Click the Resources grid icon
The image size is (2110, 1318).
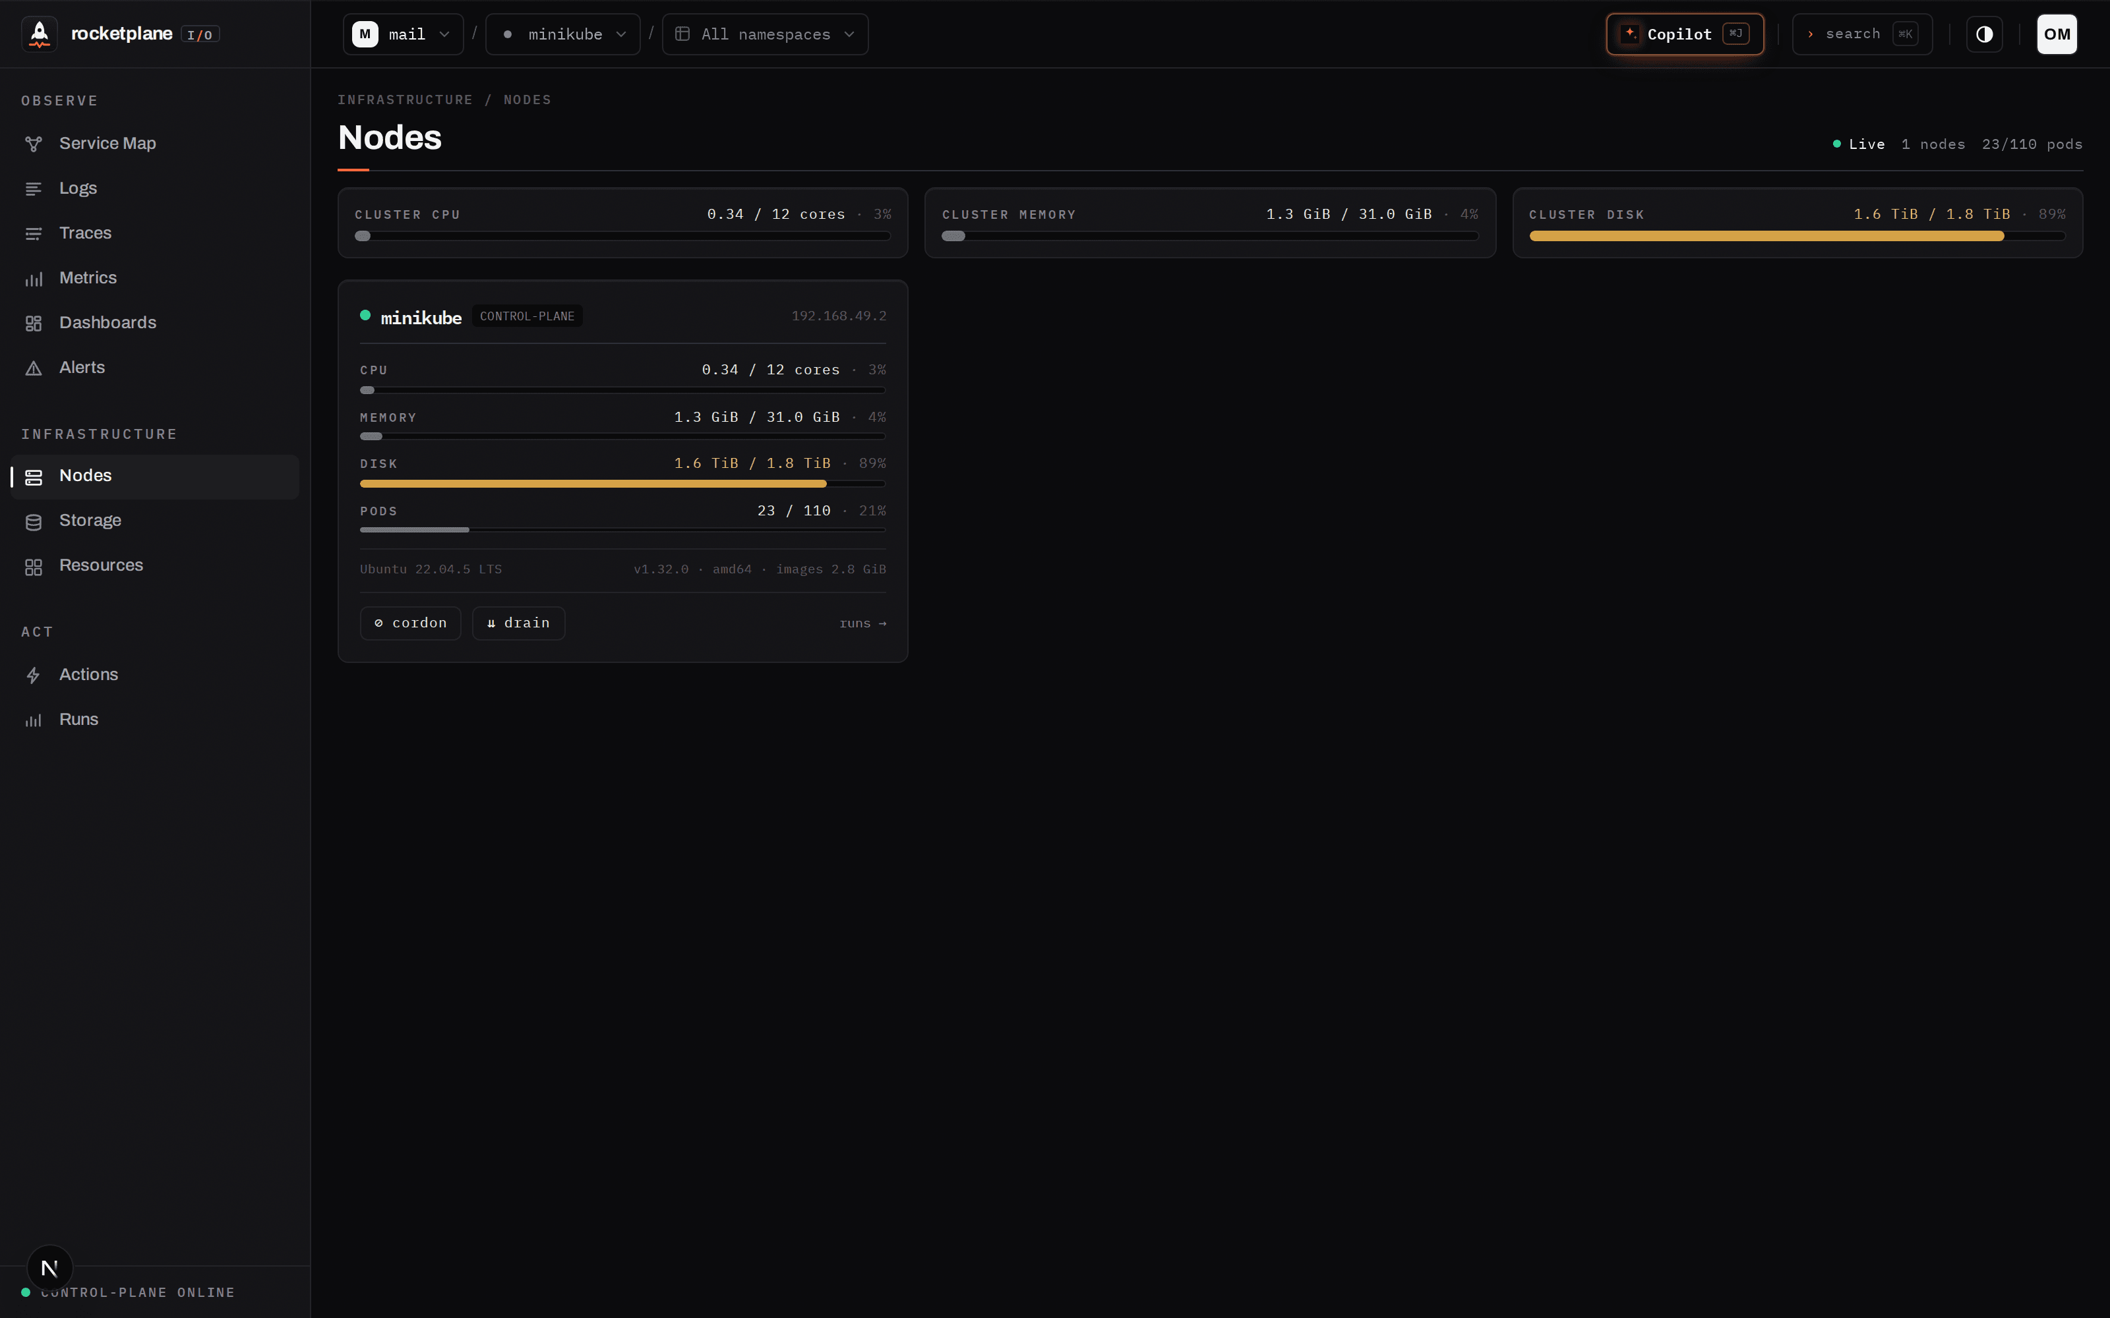(33, 567)
